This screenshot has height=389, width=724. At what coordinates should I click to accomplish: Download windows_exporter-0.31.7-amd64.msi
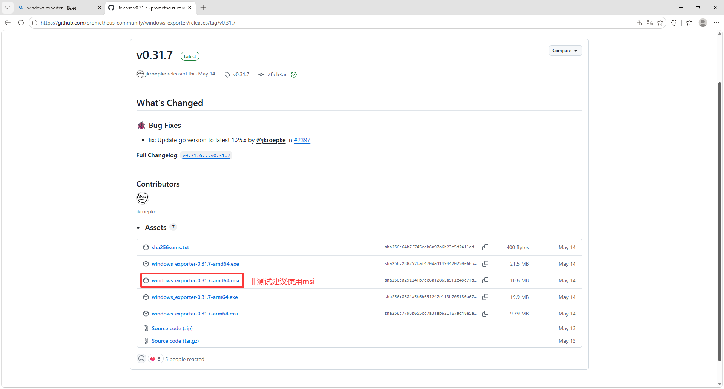[195, 280]
